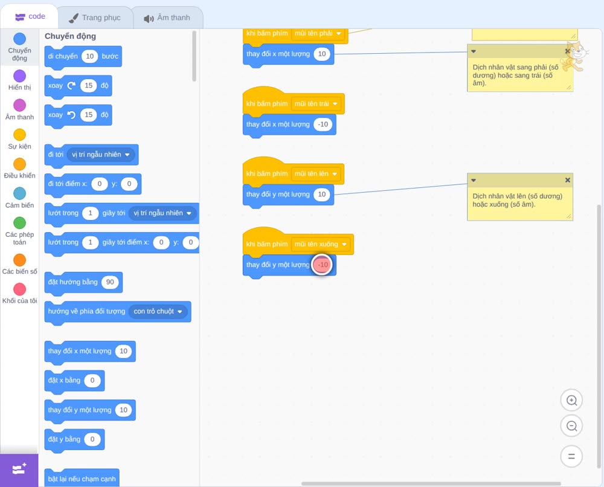Click the workspace vertical scrollbar
Image resolution: width=604 pixels, height=487 pixels.
(x=599, y=337)
